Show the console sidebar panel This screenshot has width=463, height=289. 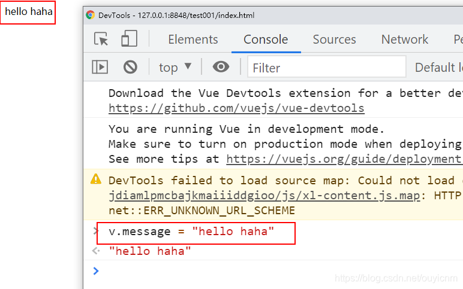click(x=100, y=67)
